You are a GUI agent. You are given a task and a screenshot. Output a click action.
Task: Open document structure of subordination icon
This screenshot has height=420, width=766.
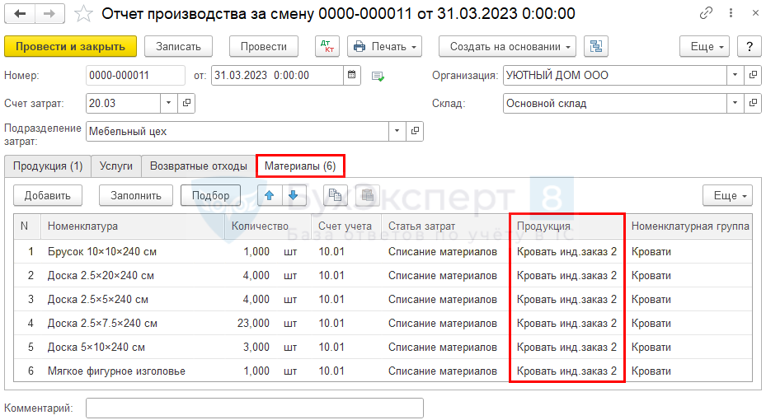tap(596, 46)
